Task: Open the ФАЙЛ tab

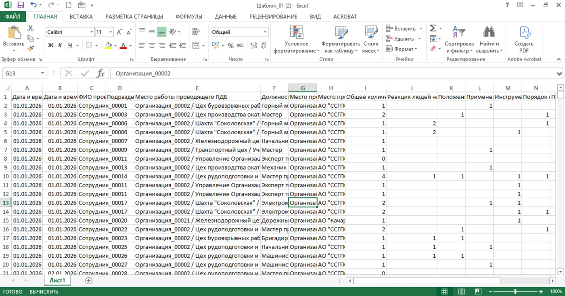Action: (13, 17)
